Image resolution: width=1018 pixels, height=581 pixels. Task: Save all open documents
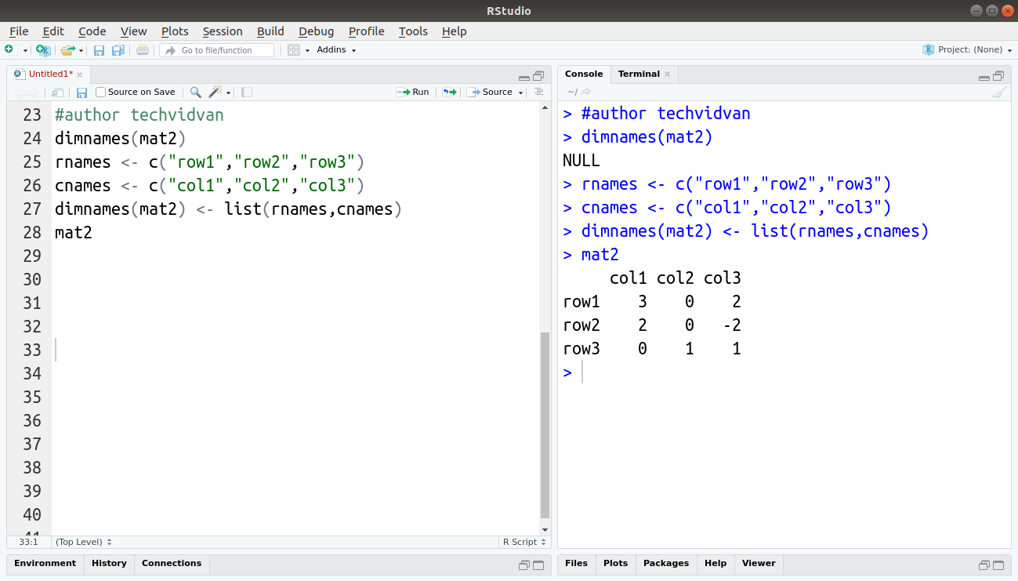tap(118, 49)
